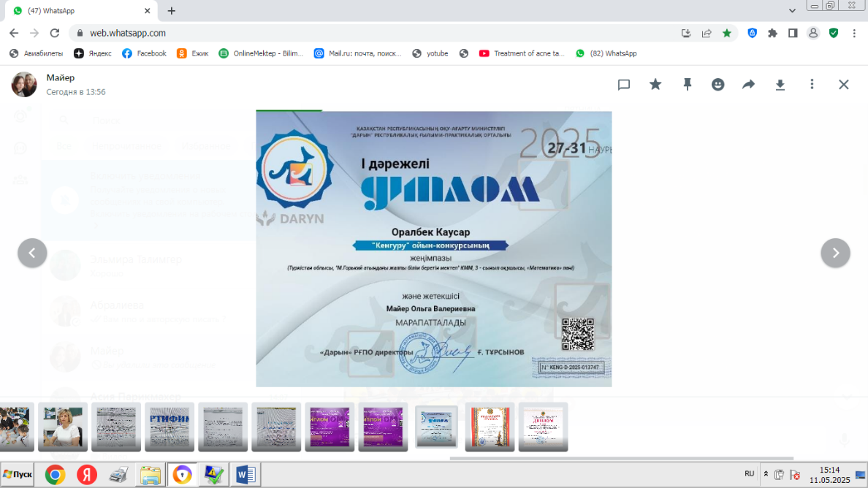Open the viewer's three-dot menu
The width and height of the screenshot is (868, 488).
click(x=812, y=84)
